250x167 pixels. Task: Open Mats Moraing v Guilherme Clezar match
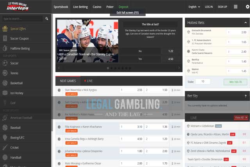click(83, 163)
